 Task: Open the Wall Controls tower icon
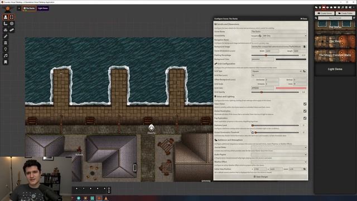tap(6, 43)
